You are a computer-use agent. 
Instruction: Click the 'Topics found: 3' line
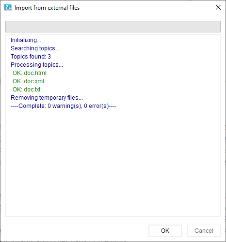click(31, 57)
